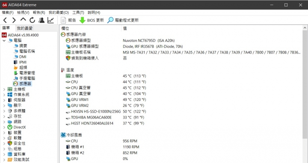
Task: Click the 效能測試 benchmark icon
Action: [10, 160]
